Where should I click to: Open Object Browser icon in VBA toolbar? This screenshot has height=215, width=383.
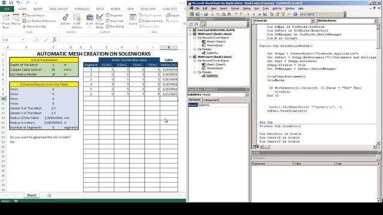tap(283, 14)
